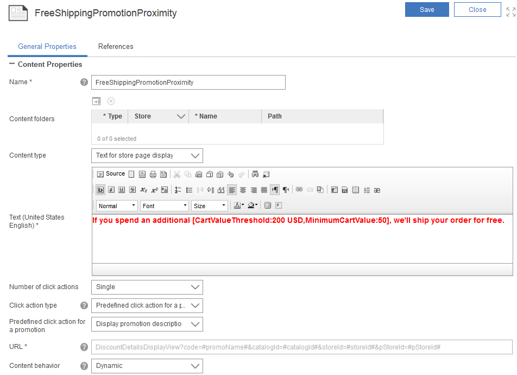Screen dimensions: 517x375
Task: Click the help icon next to Name
Action: point(84,83)
